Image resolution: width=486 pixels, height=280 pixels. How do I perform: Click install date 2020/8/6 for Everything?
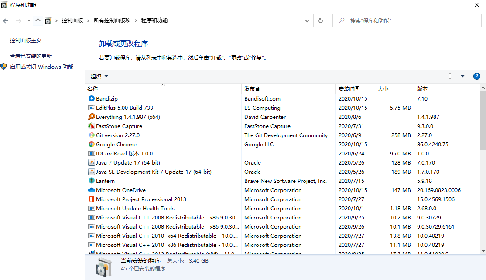[349, 117]
